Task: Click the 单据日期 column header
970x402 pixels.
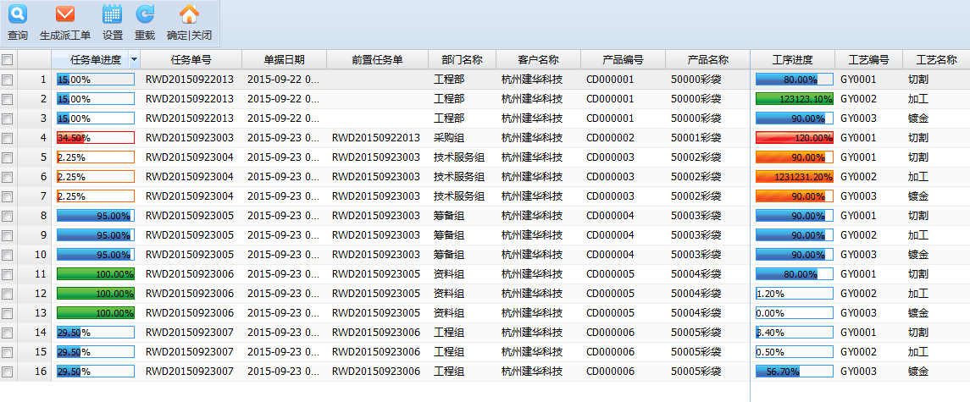Action: pos(284,60)
